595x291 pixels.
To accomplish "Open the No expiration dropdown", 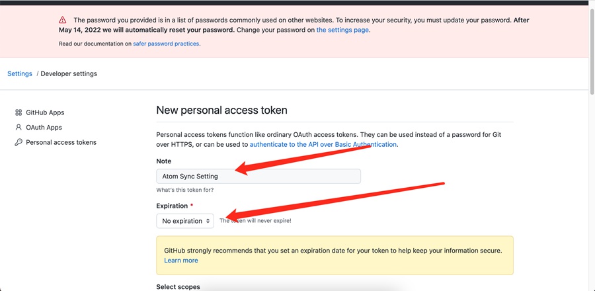I will coord(185,221).
